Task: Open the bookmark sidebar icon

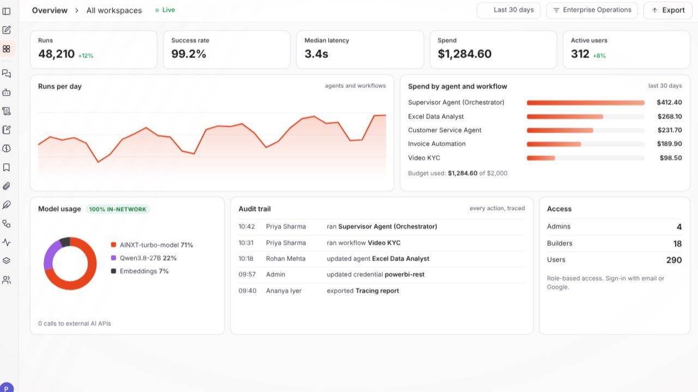Action: [x=7, y=167]
